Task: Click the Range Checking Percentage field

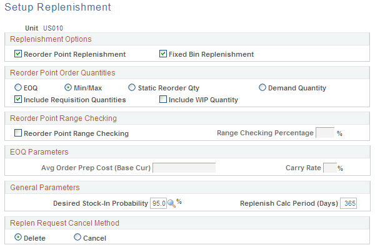Action: pyautogui.click(x=325, y=133)
